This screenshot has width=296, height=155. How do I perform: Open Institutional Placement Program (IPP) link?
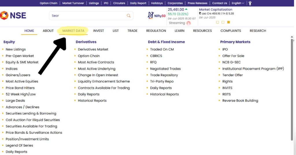pyautogui.click(x=253, y=69)
